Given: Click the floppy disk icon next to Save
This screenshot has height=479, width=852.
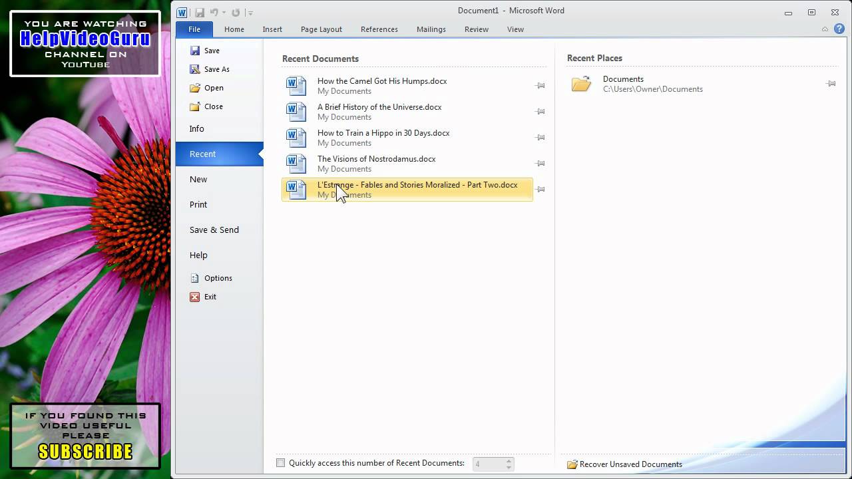Looking at the screenshot, I should (194, 51).
